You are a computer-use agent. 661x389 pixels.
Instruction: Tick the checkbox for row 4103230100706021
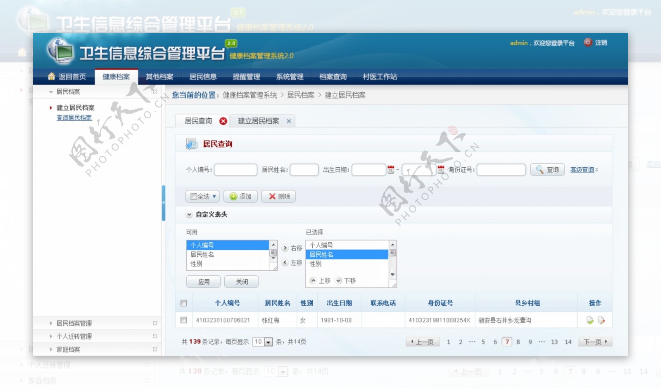[x=184, y=320]
